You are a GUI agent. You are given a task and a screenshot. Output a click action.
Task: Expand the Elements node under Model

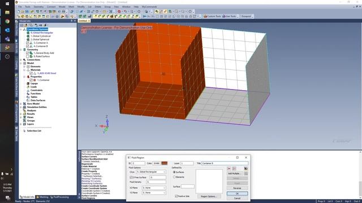pyautogui.click(x=24, y=67)
